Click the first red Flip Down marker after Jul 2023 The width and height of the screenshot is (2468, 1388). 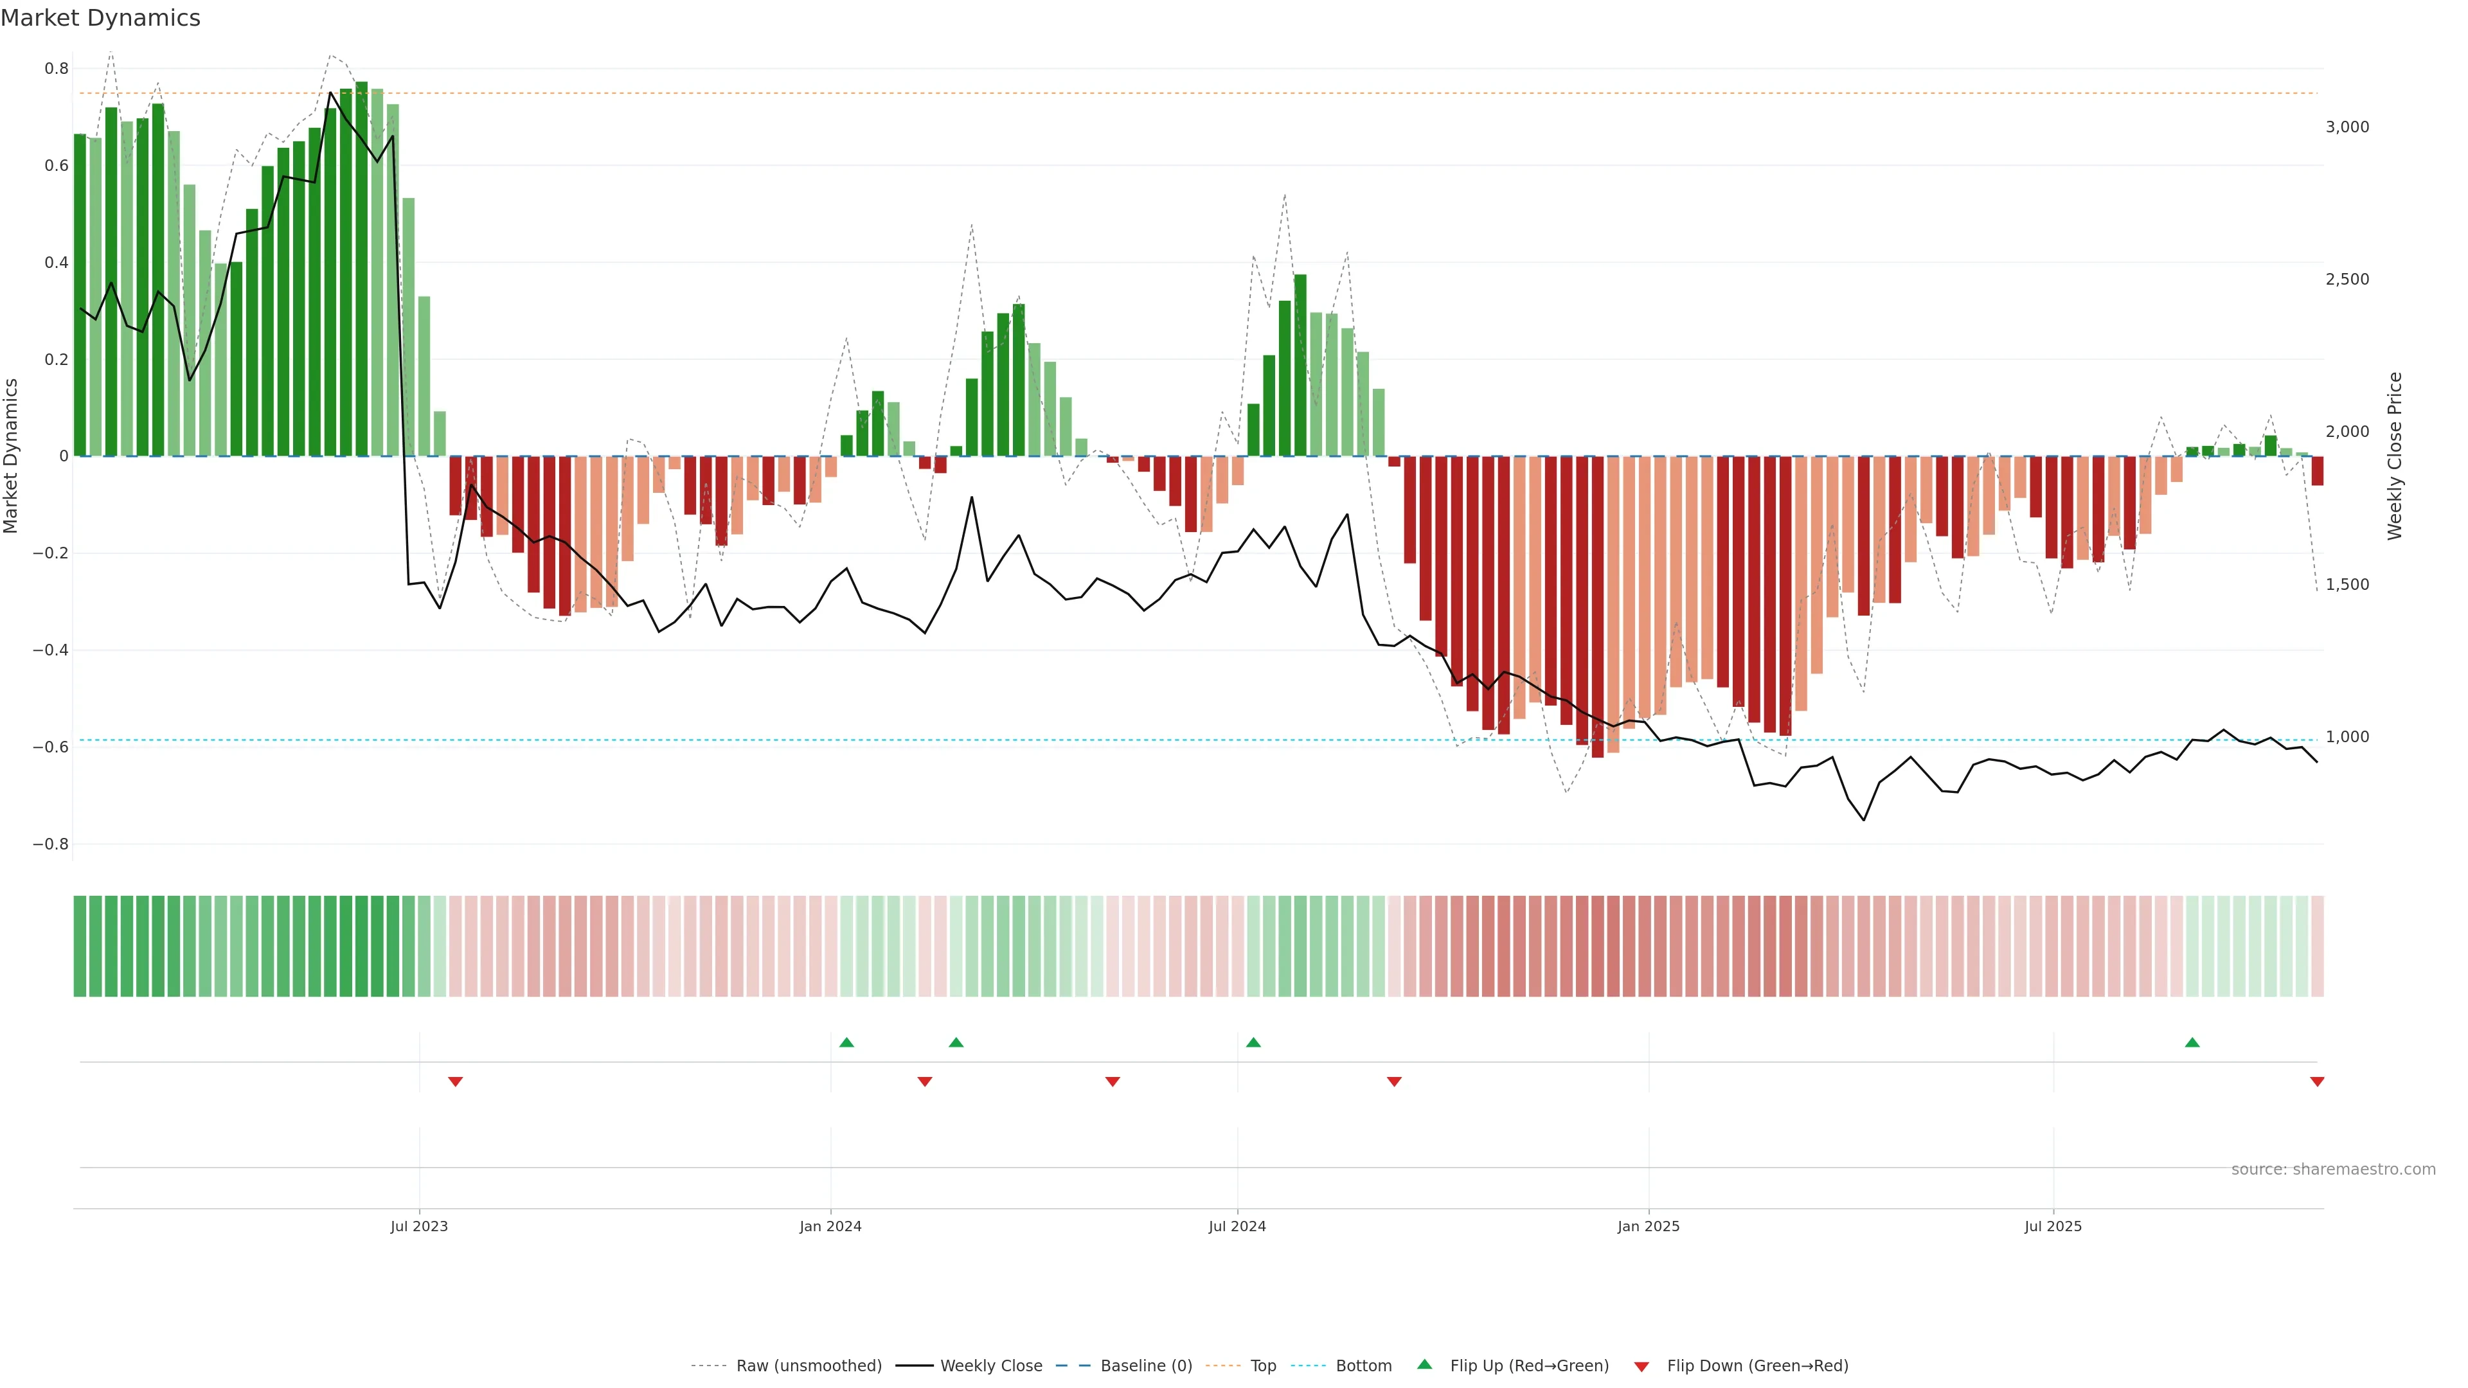click(x=456, y=1081)
